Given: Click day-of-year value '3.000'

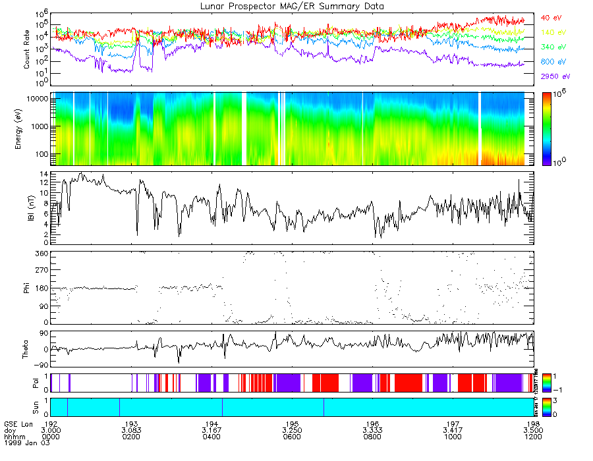Looking at the screenshot, I should [x=51, y=431].
